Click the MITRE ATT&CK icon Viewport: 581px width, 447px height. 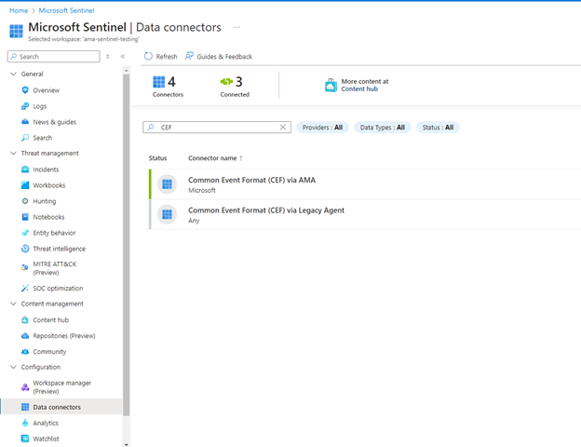point(25,267)
